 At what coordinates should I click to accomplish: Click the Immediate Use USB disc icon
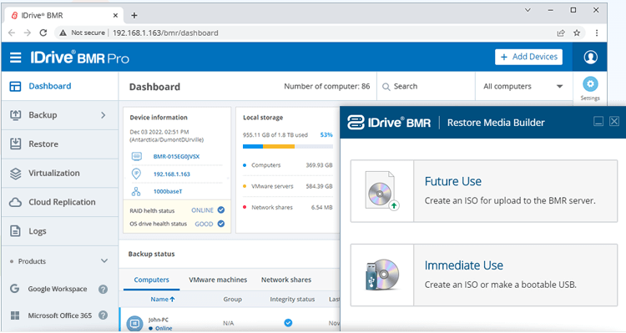click(382, 275)
